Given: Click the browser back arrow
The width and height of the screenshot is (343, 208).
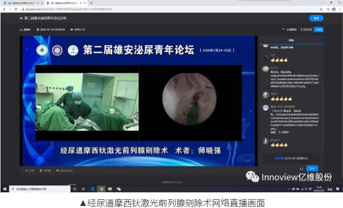Looking at the screenshot, I should tap(4, 9).
